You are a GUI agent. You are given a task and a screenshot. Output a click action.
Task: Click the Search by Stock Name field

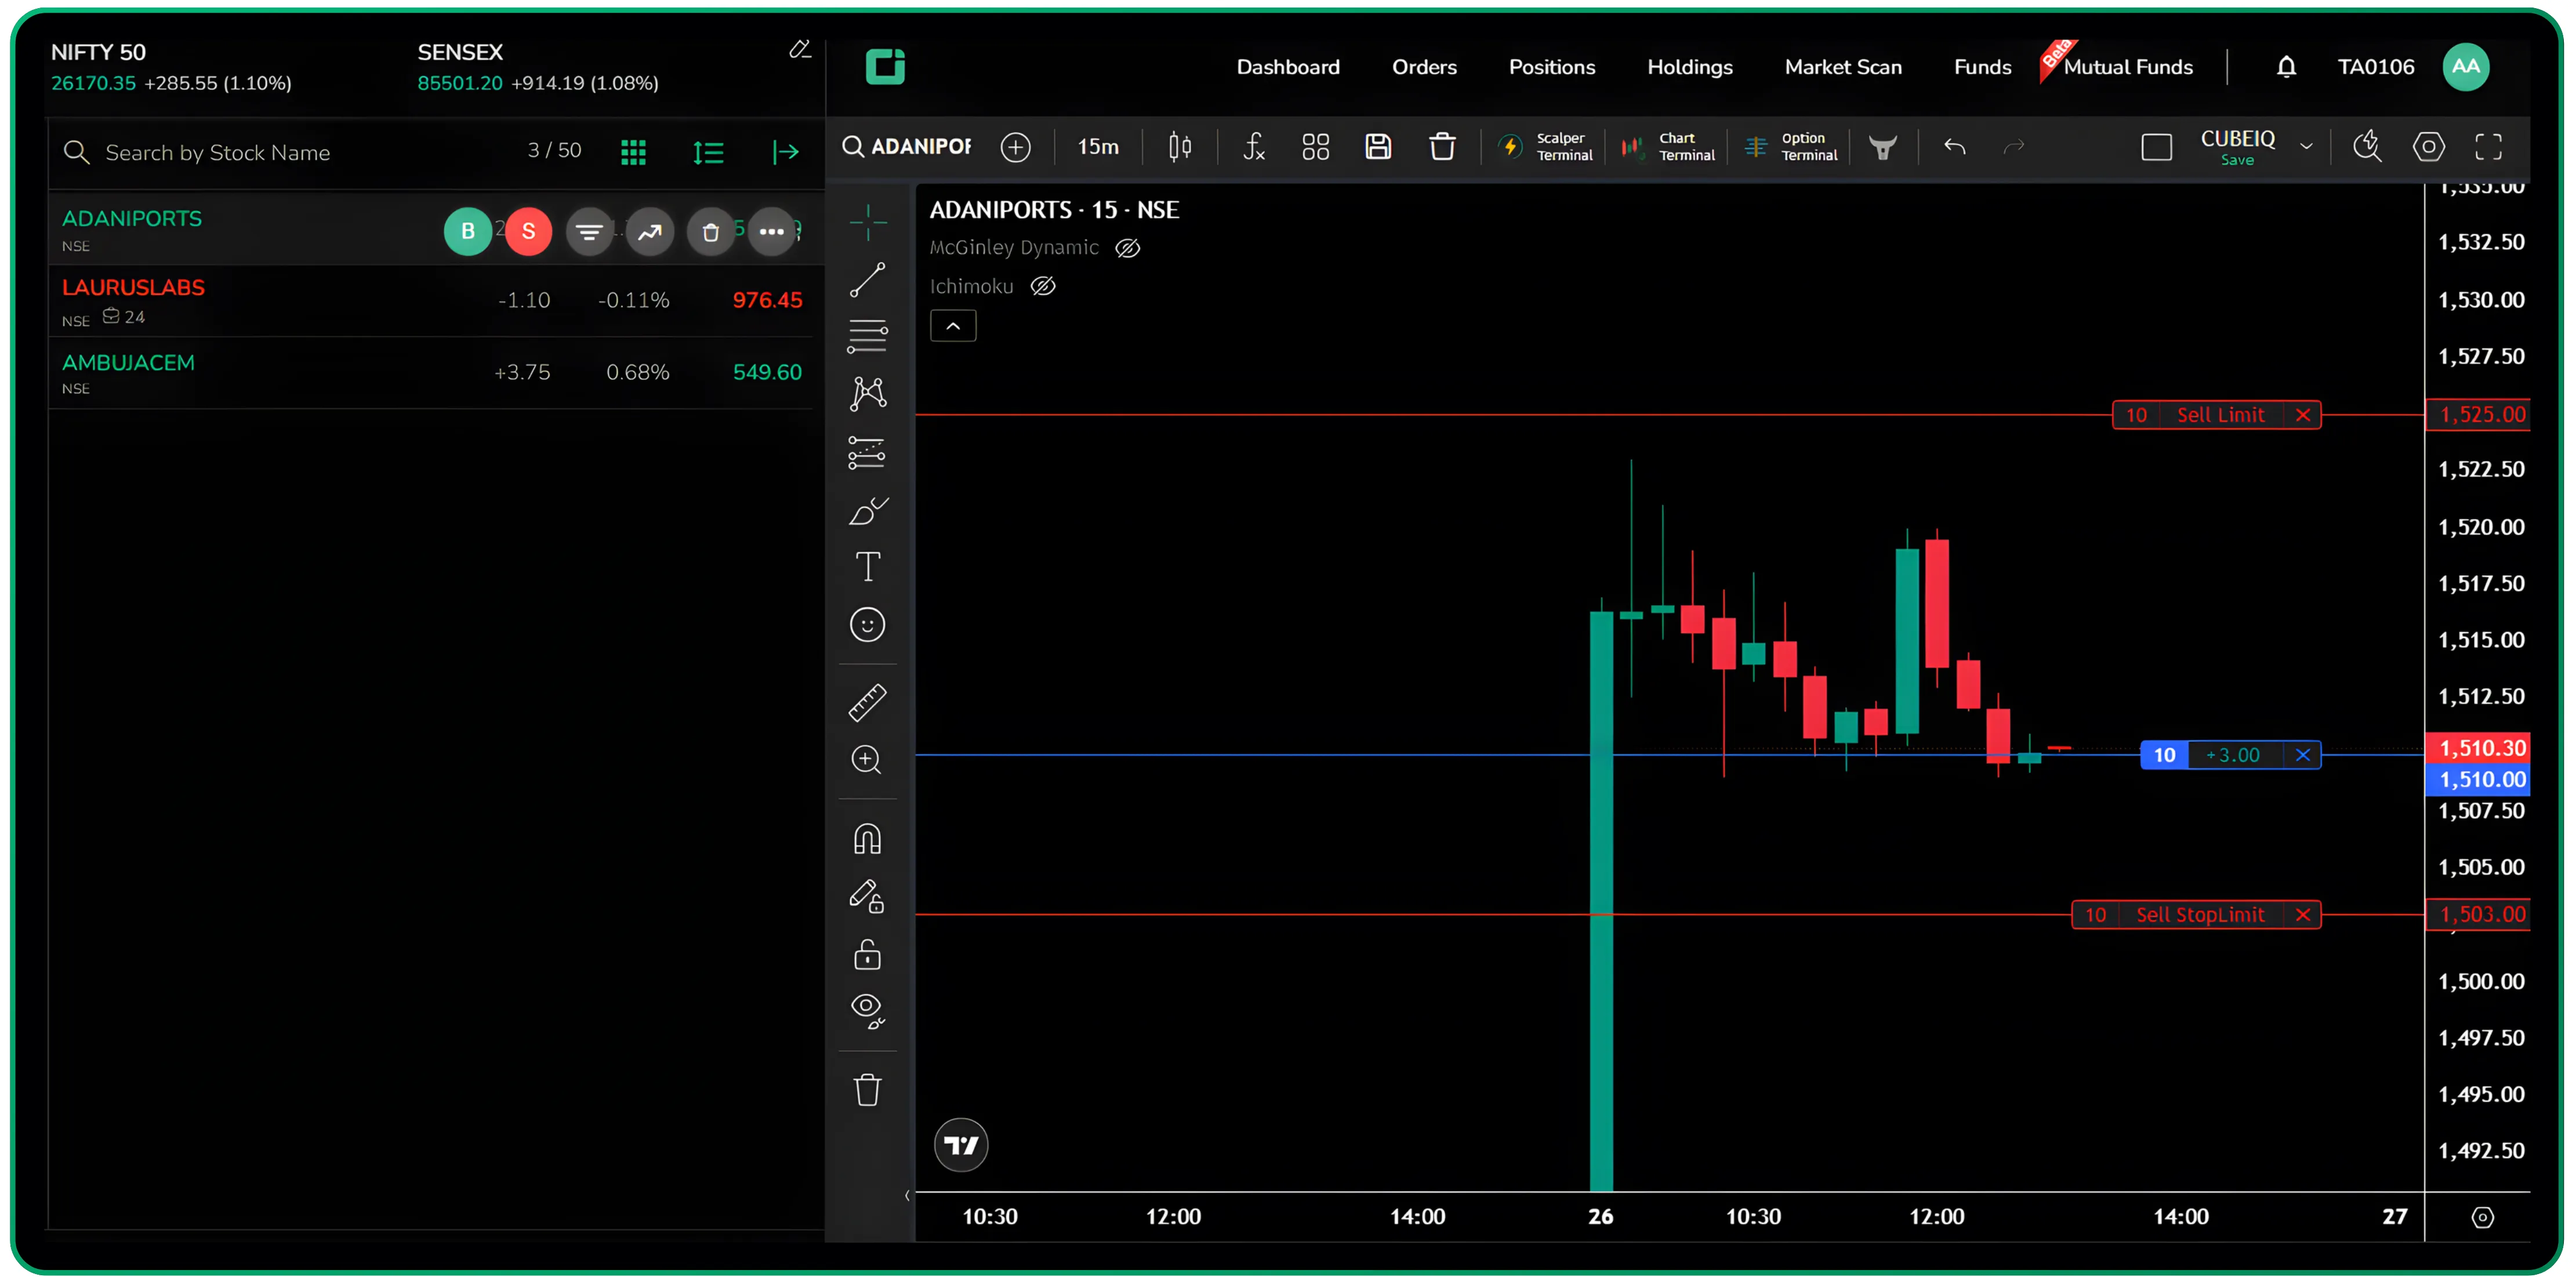[220, 152]
